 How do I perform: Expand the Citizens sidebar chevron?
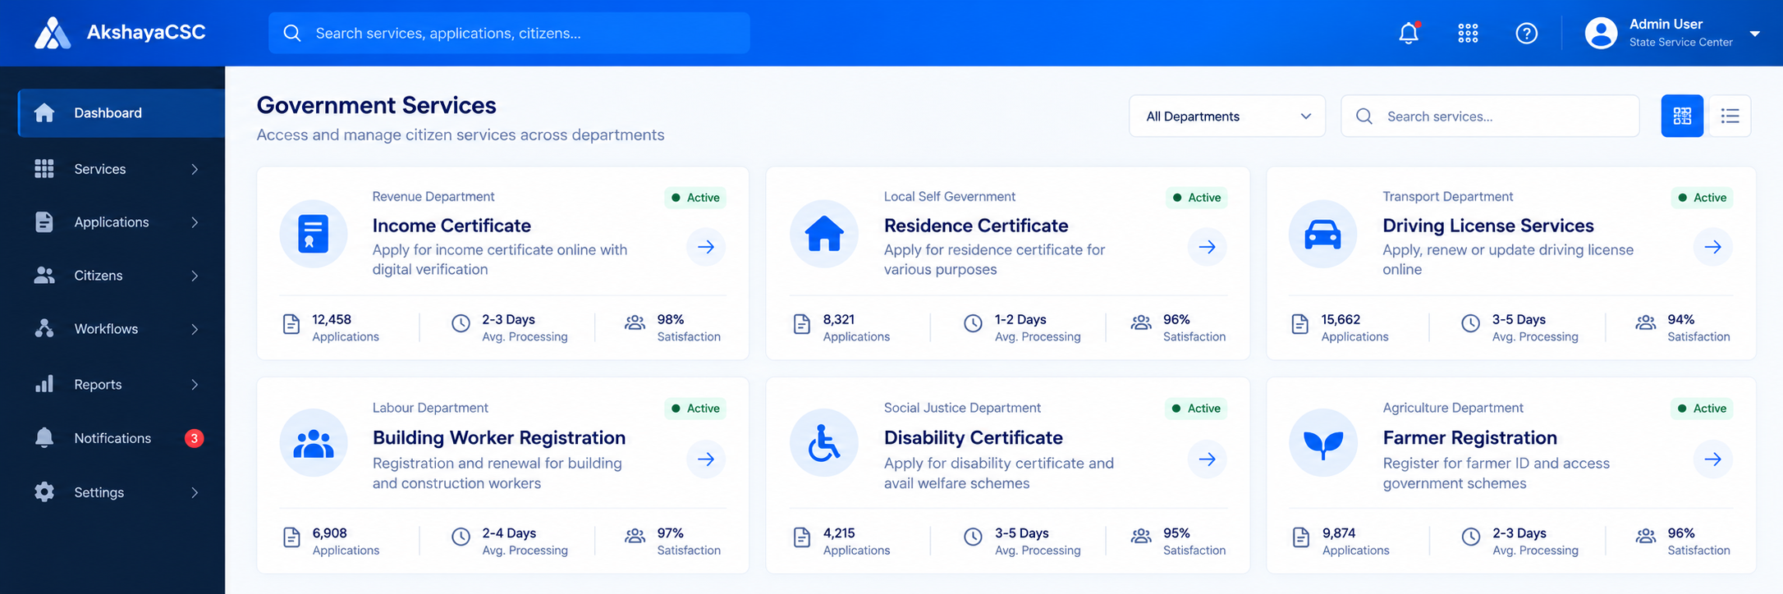coord(195,276)
